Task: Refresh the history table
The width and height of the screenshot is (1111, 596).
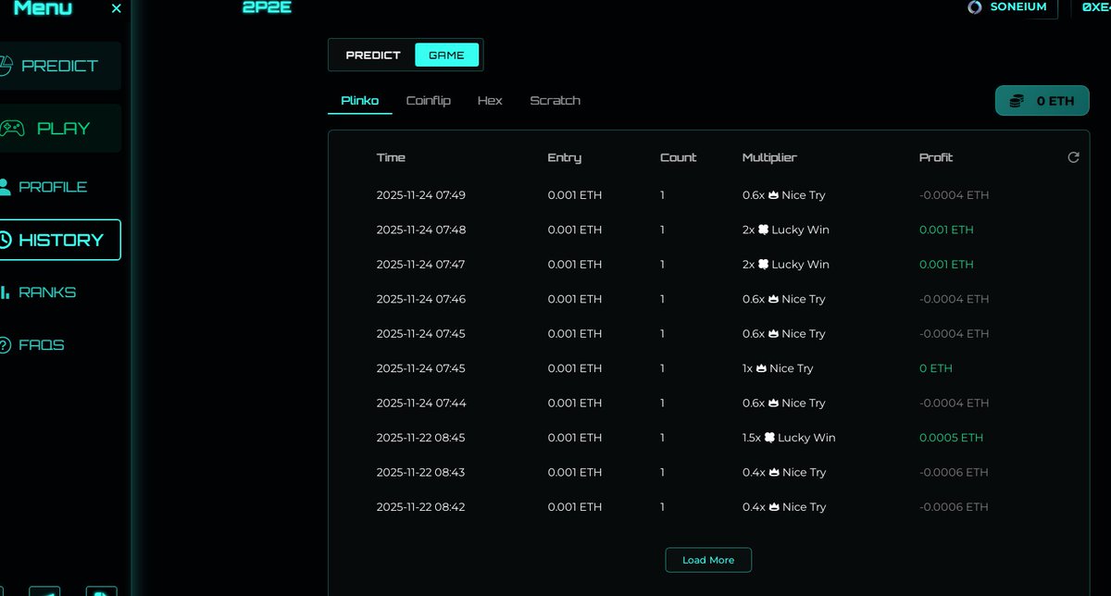Action: pyautogui.click(x=1073, y=157)
